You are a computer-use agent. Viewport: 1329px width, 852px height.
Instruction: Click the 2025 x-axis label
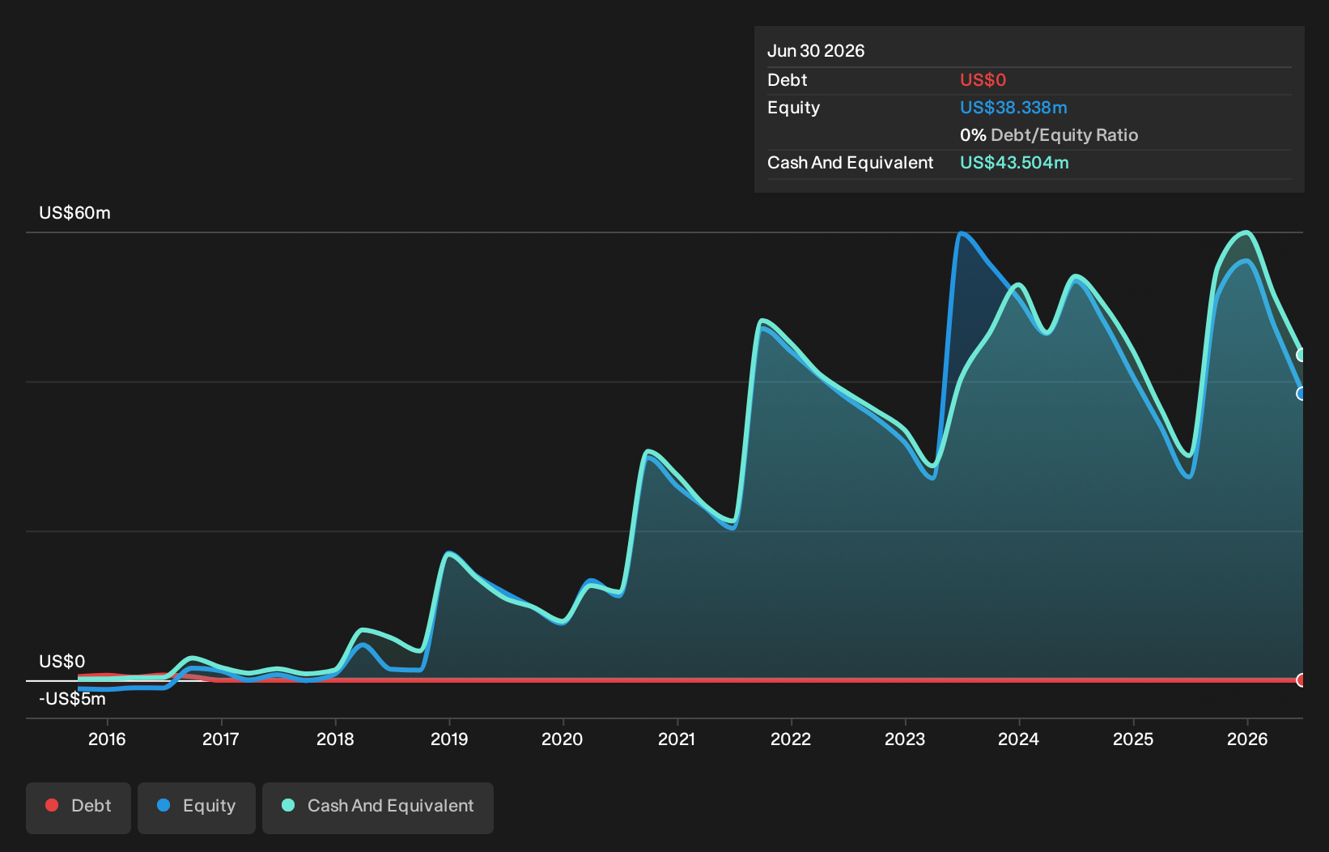[x=1133, y=739]
